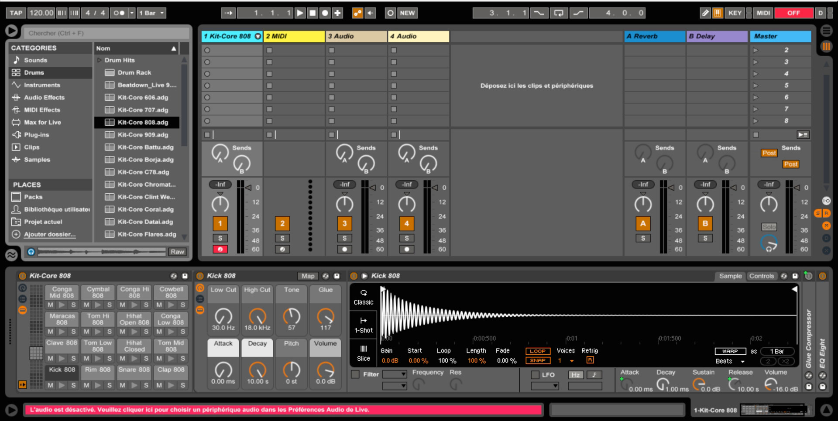
Task: Toggle Groove Pool wave icon
Action: click(11, 254)
